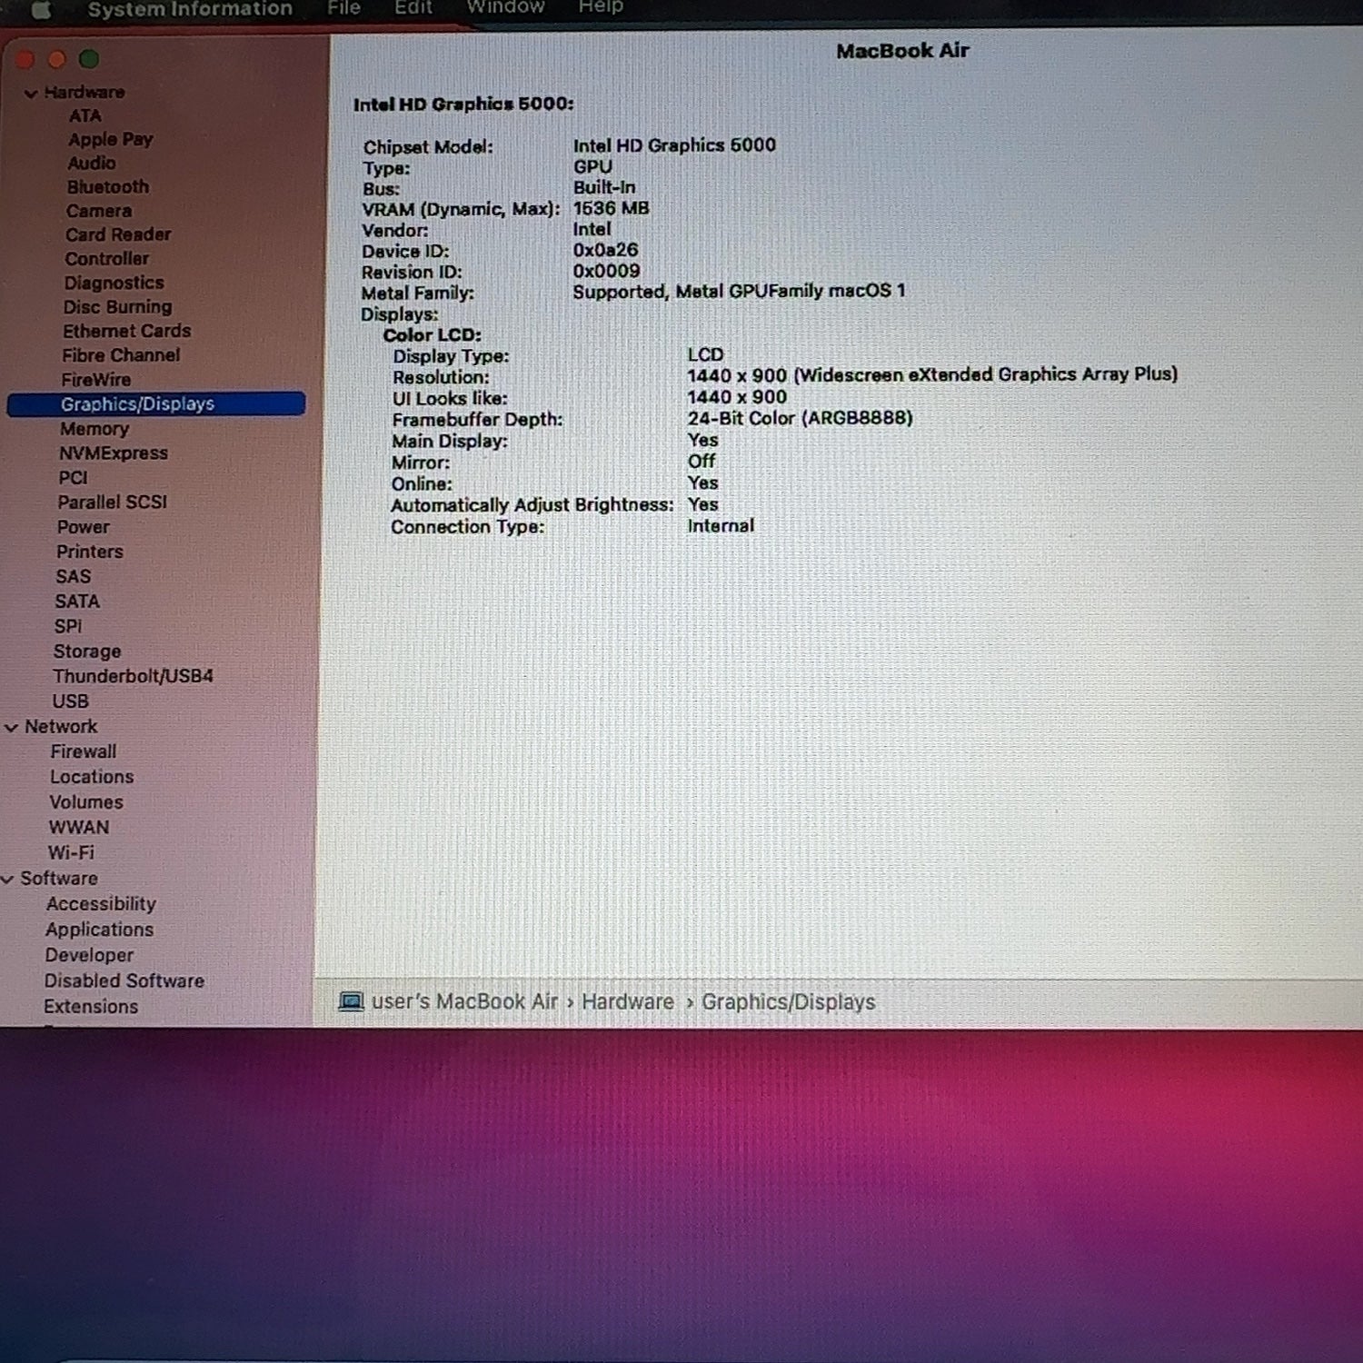Open the Window menu
The height and width of the screenshot is (1363, 1363).
[505, 7]
